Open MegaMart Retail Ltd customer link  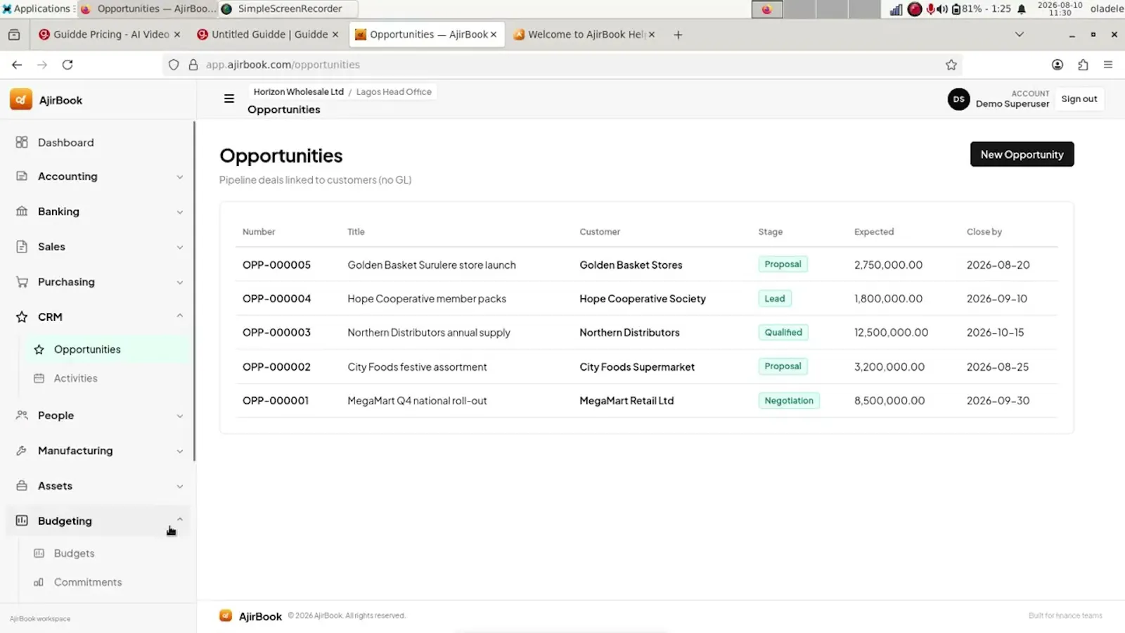tap(626, 401)
